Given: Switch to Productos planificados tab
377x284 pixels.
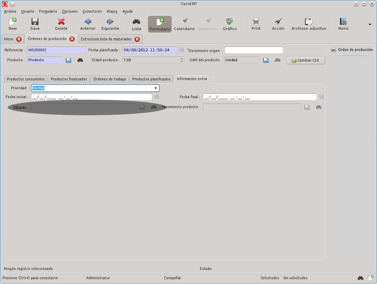Looking at the screenshot, I should pos(151,79).
